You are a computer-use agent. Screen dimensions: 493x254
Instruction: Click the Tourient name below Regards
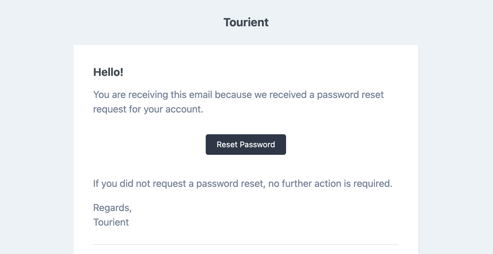[x=111, y=222]
